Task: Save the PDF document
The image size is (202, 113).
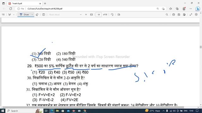Action: pyautogui.click(x=179, y=15)
